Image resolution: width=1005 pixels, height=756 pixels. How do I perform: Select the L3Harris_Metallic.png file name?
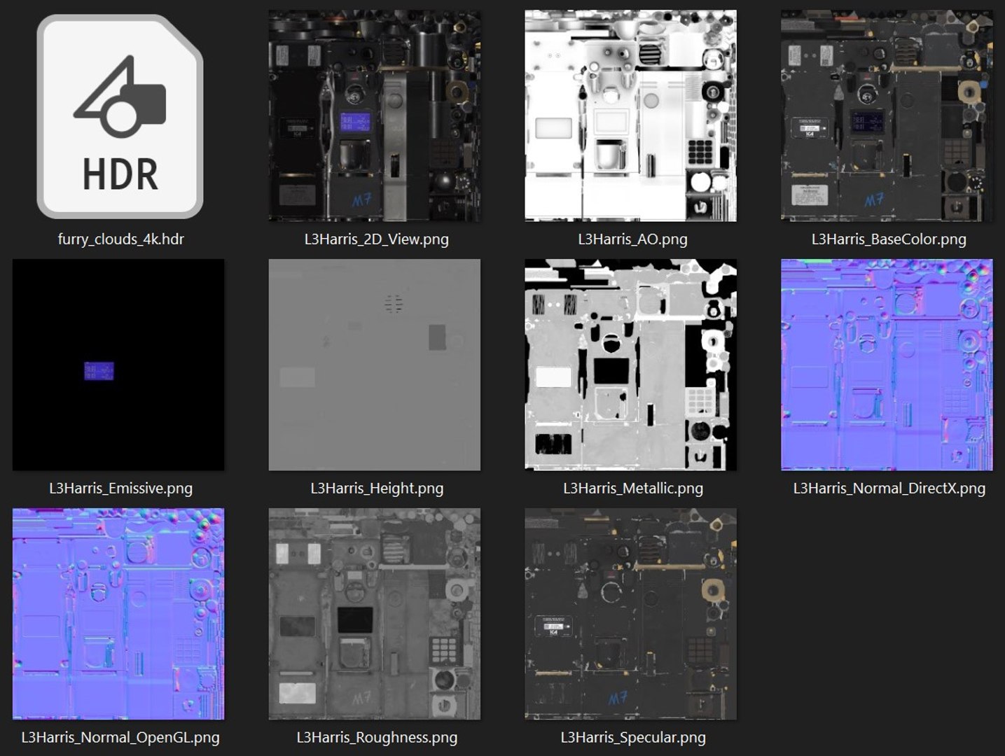pos(633,489)
